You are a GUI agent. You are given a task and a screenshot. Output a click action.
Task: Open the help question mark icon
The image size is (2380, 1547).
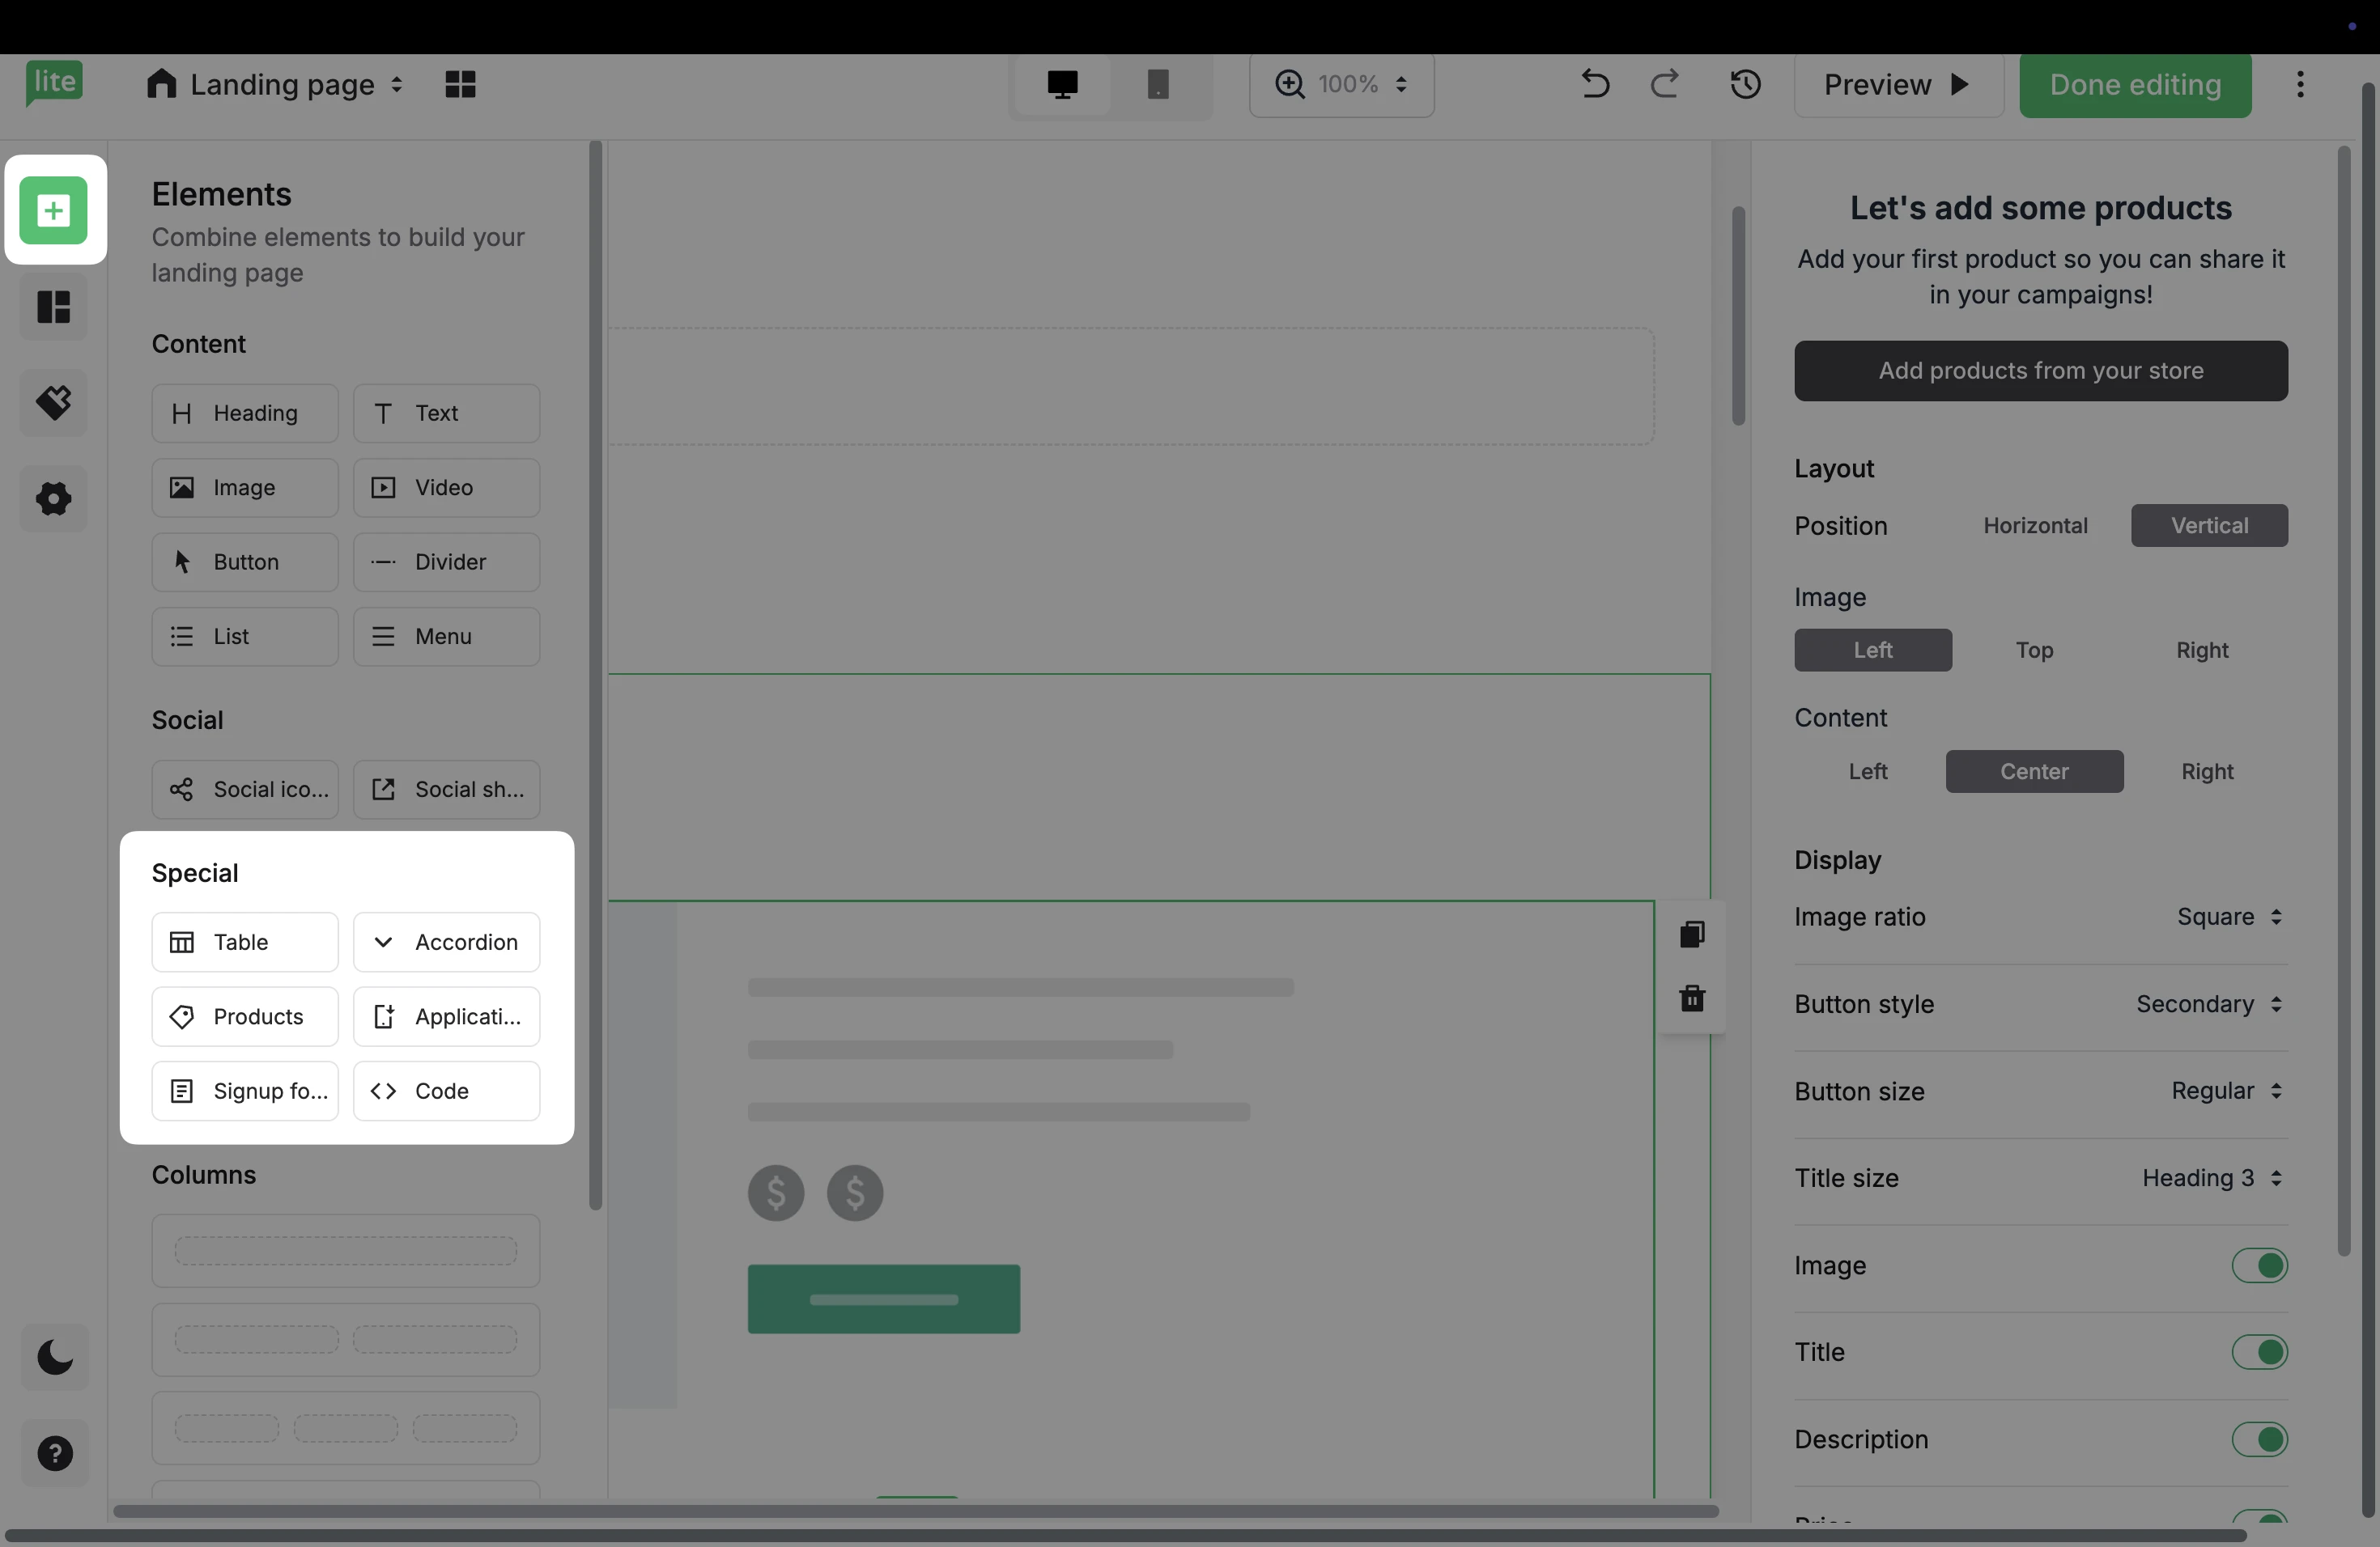[55, 1453]
